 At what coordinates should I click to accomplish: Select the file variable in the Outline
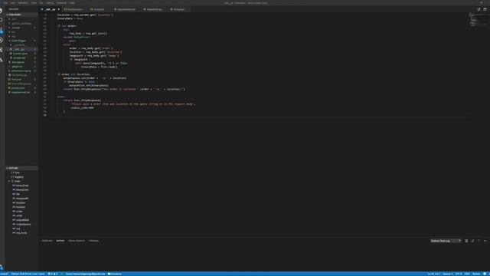coord(21,194)
